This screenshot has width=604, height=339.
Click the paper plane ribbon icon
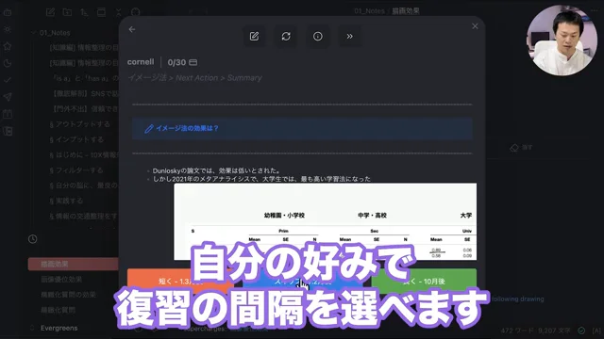pos(8,97)
